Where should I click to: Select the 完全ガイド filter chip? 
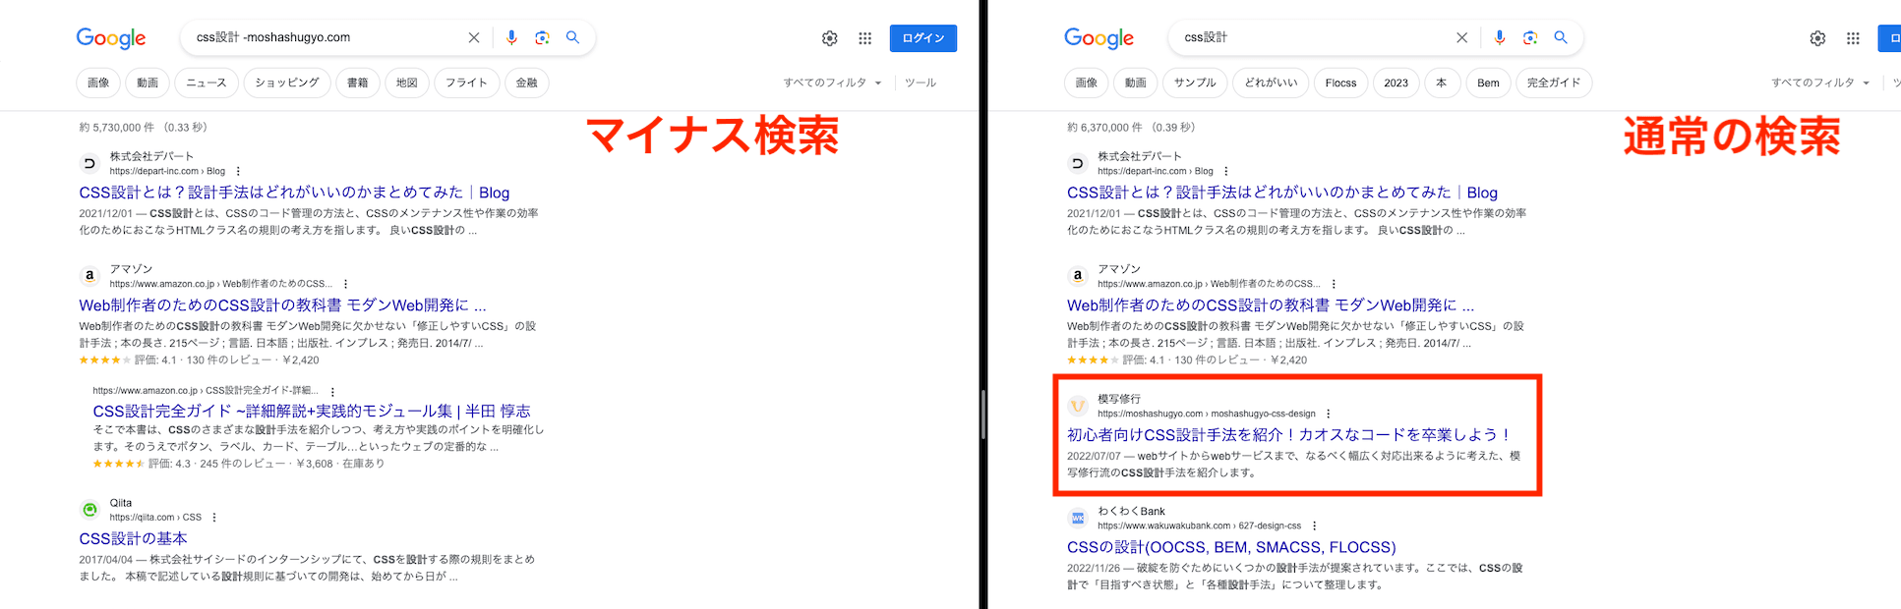(x=1554, y=83)
